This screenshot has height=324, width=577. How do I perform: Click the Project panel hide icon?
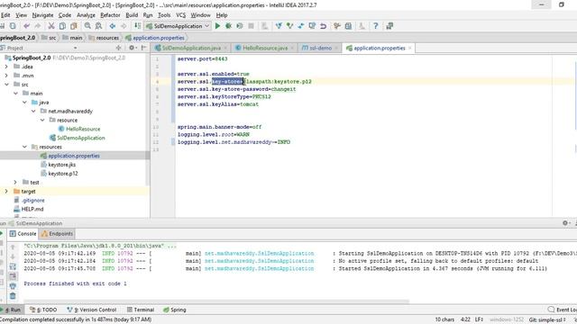(143, 48)
